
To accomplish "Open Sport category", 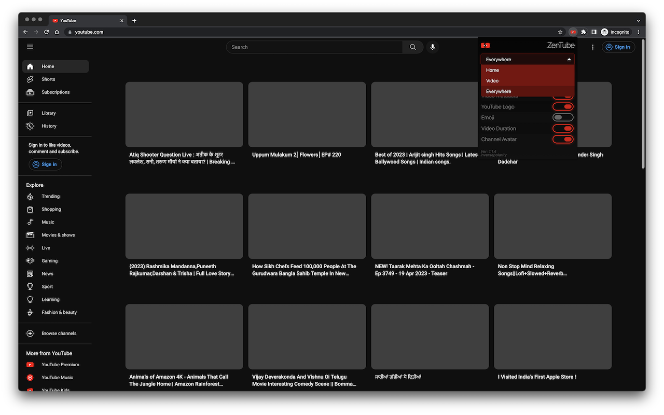I will pyautogui.click(x=56, y=287).
